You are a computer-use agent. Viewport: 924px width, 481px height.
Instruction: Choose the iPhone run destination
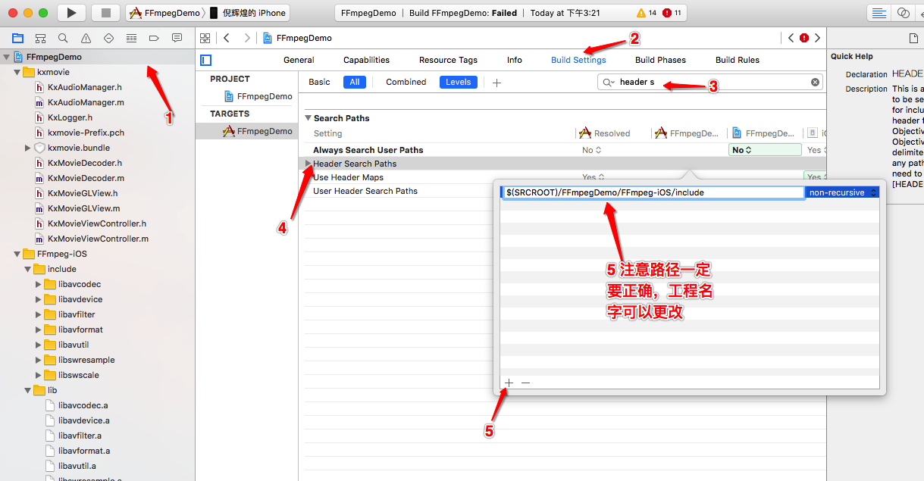[x=248, y=13]
